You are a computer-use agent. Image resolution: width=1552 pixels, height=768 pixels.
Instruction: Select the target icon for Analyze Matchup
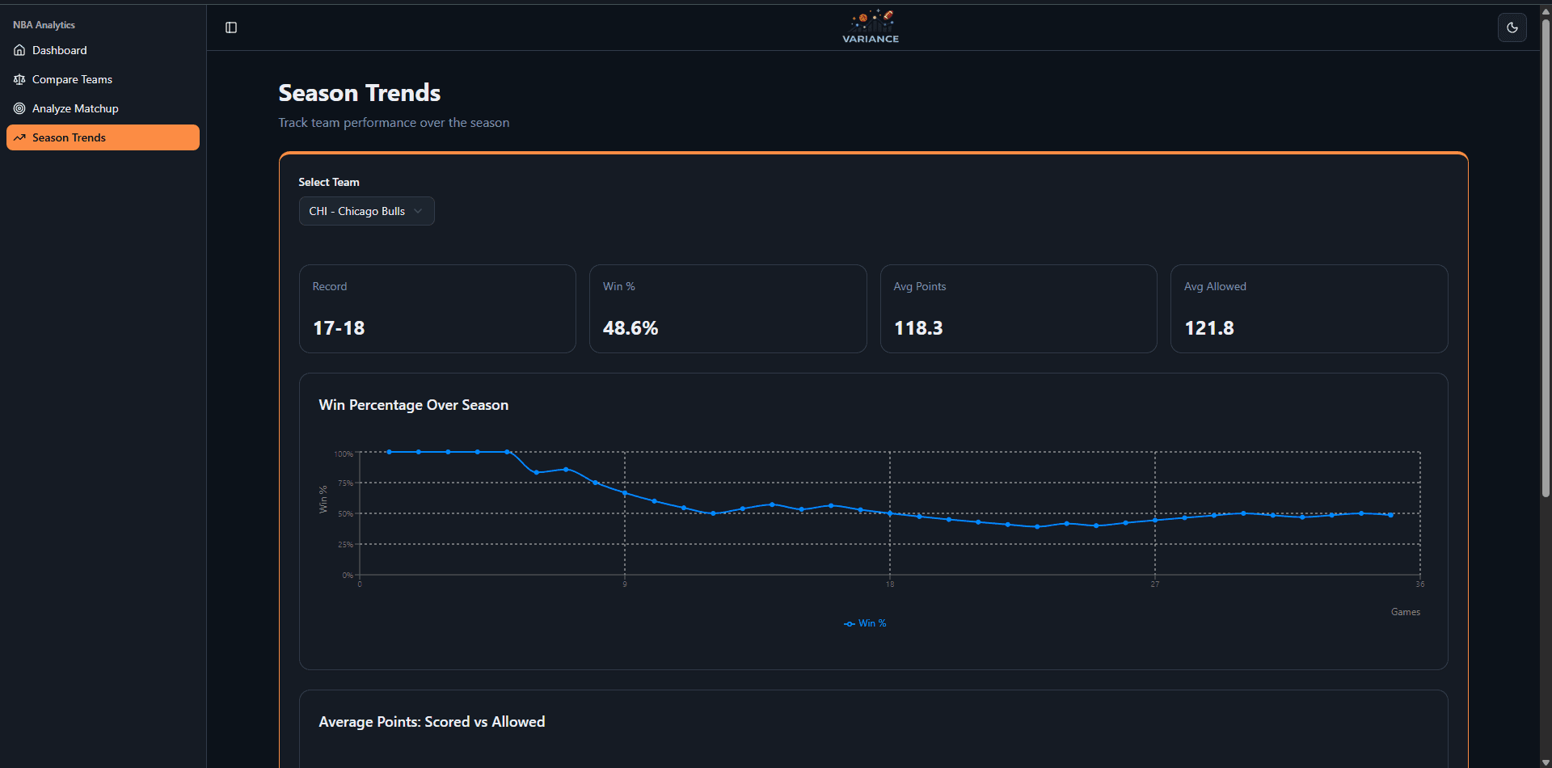click(19, 108)
